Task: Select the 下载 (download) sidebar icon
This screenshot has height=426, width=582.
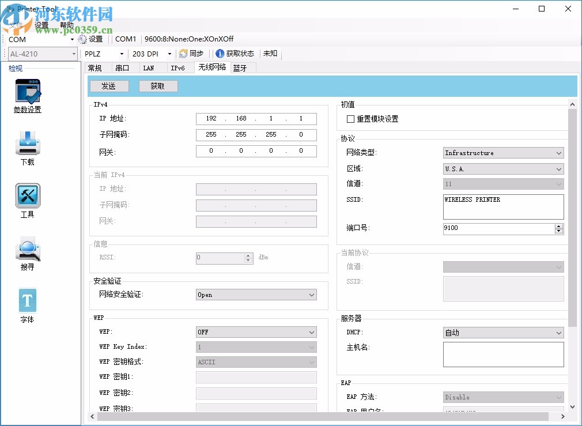Action: pyautogui.click(x=27, y=144)
